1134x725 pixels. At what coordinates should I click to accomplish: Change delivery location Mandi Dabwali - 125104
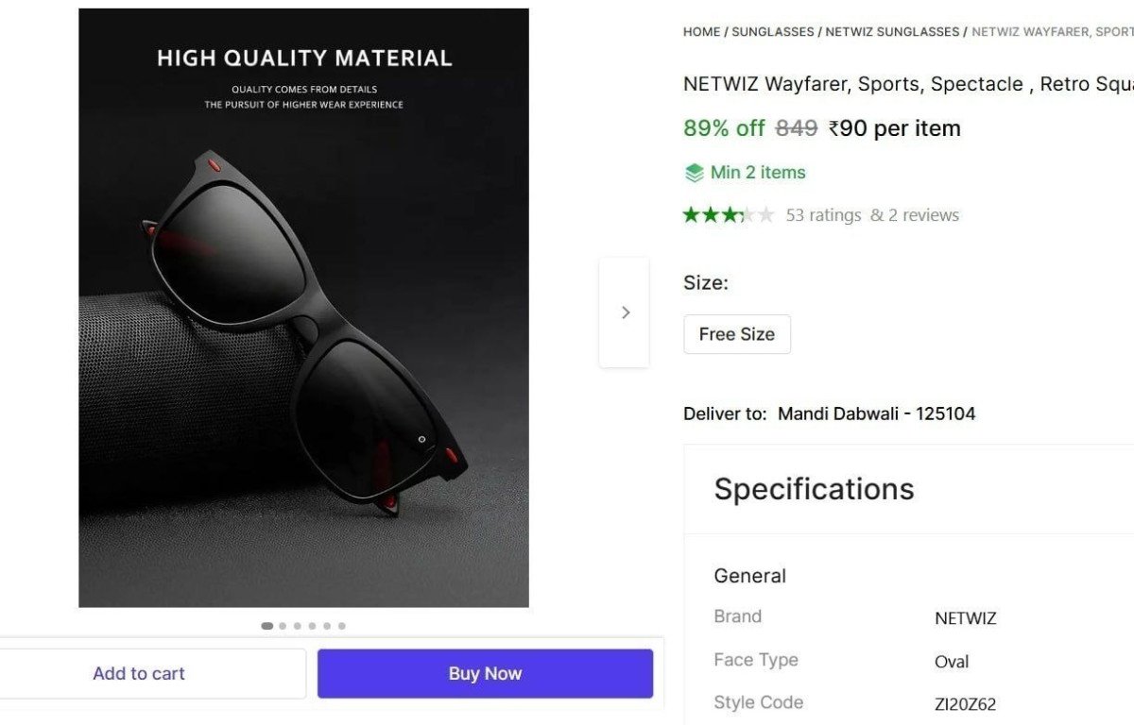(x=876, y=413)
